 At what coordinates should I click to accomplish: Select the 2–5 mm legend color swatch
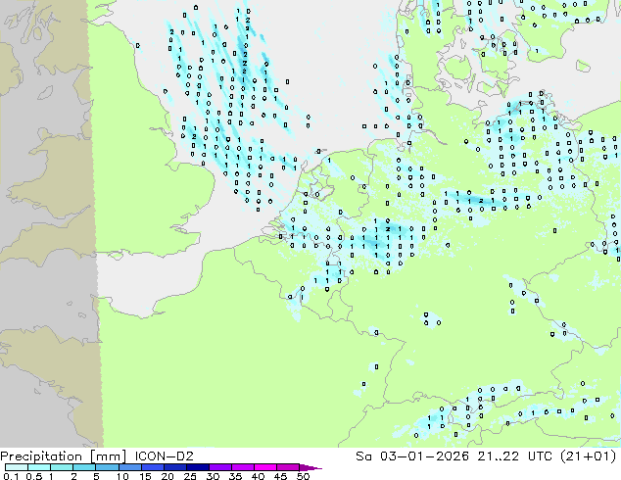[84, 467]
